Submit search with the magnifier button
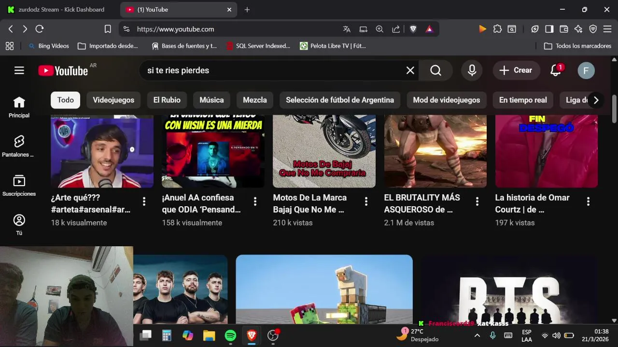618x347 pixels. [436, 70]
